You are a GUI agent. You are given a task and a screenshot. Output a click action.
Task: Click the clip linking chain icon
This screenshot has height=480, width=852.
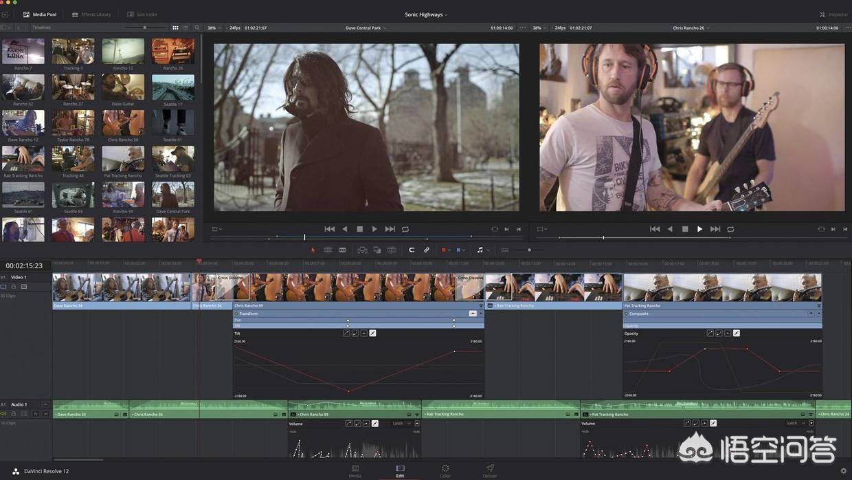coord(427,250)
